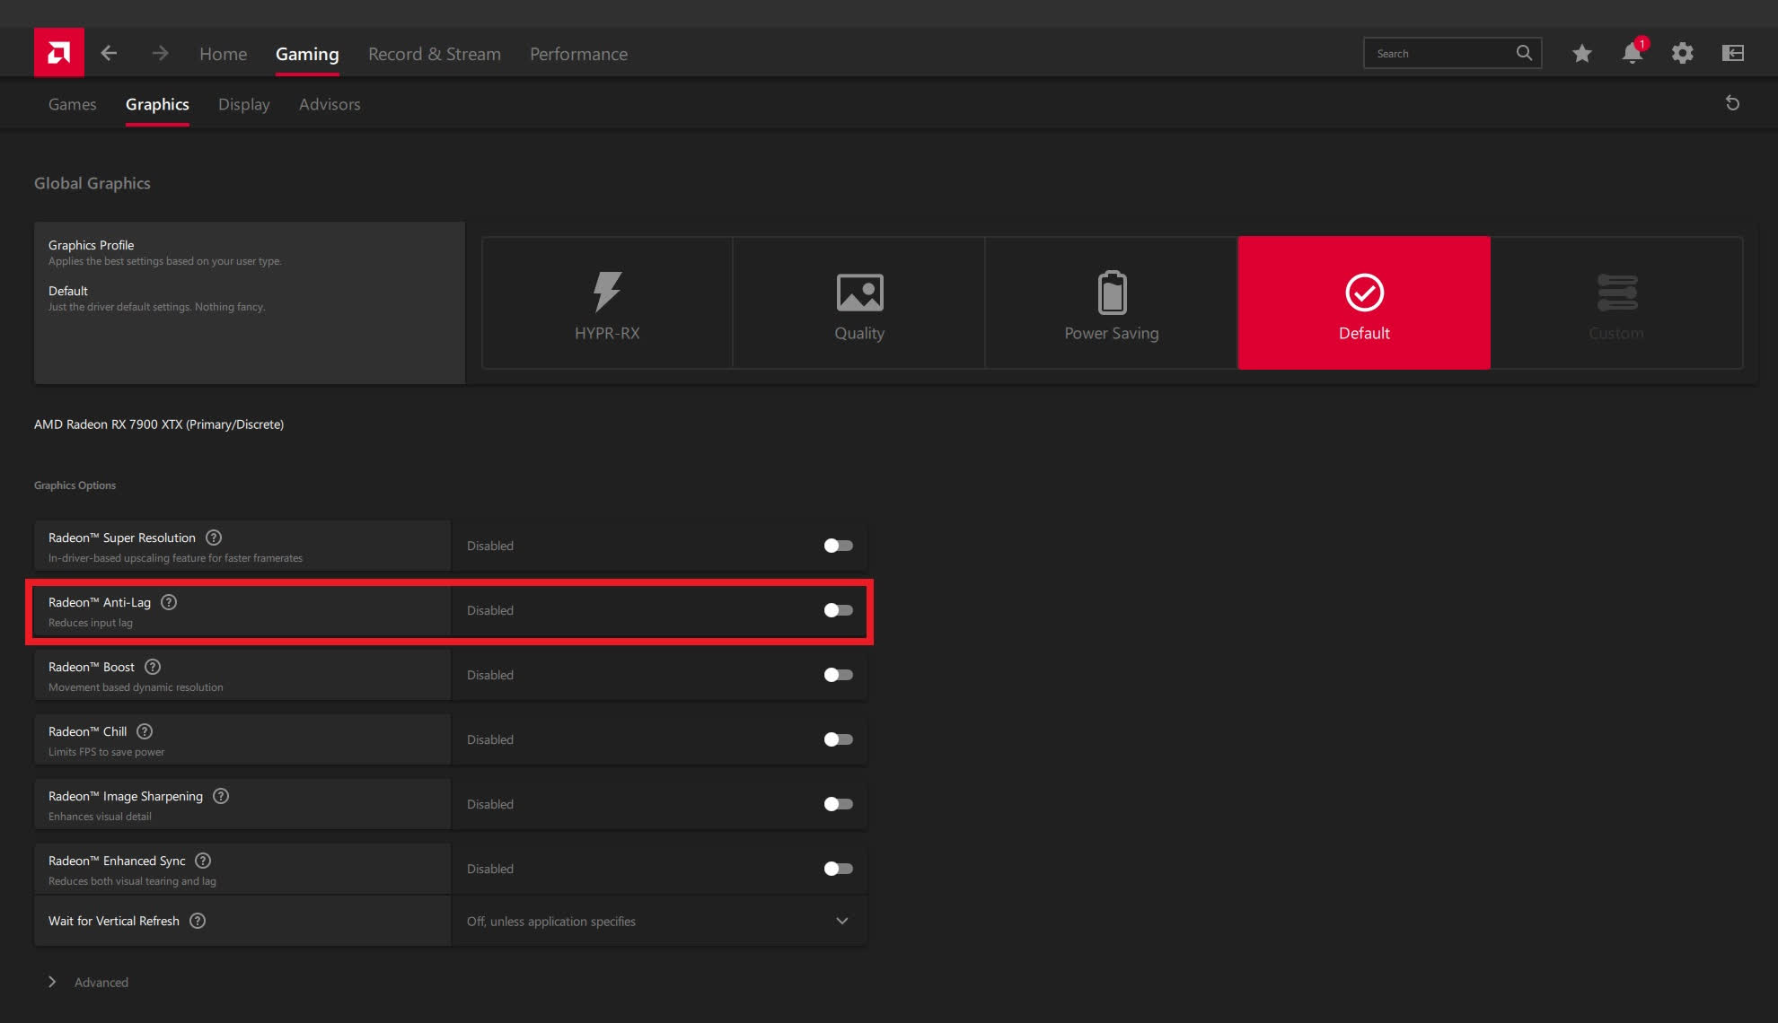Enable Radeon Image Sharpening toggle
The width and height of the screenshot is (1778, 1023).
(838, 804)
